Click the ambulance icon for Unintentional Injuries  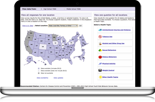pyautogui.click(x=100, y=30)
